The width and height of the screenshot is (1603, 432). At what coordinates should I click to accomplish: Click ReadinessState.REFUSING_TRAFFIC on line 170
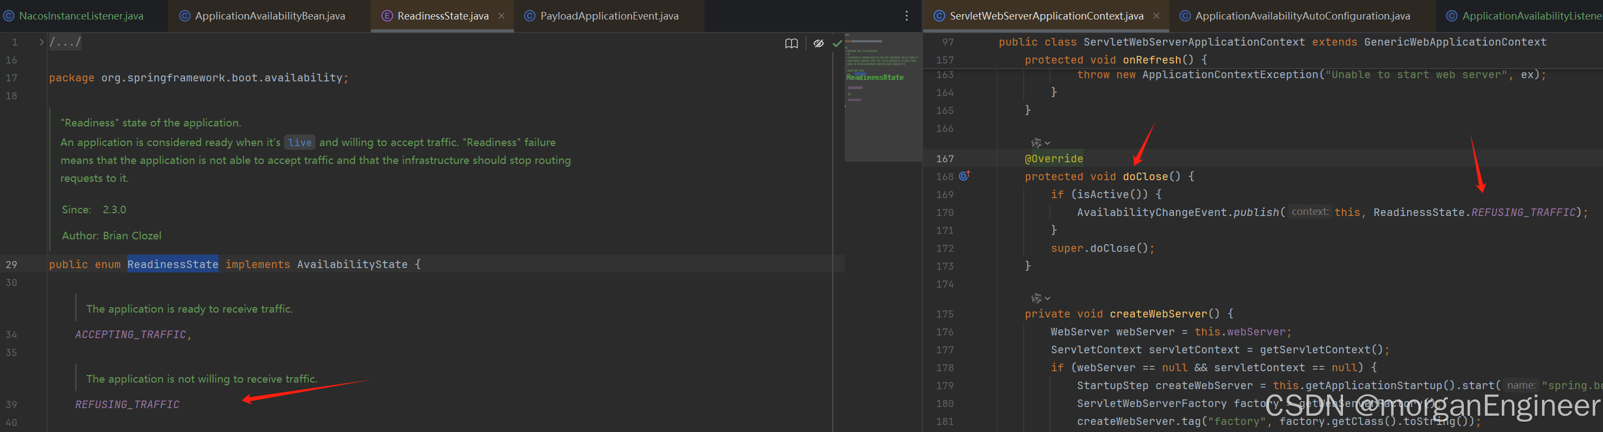(x=1474, y=213)
